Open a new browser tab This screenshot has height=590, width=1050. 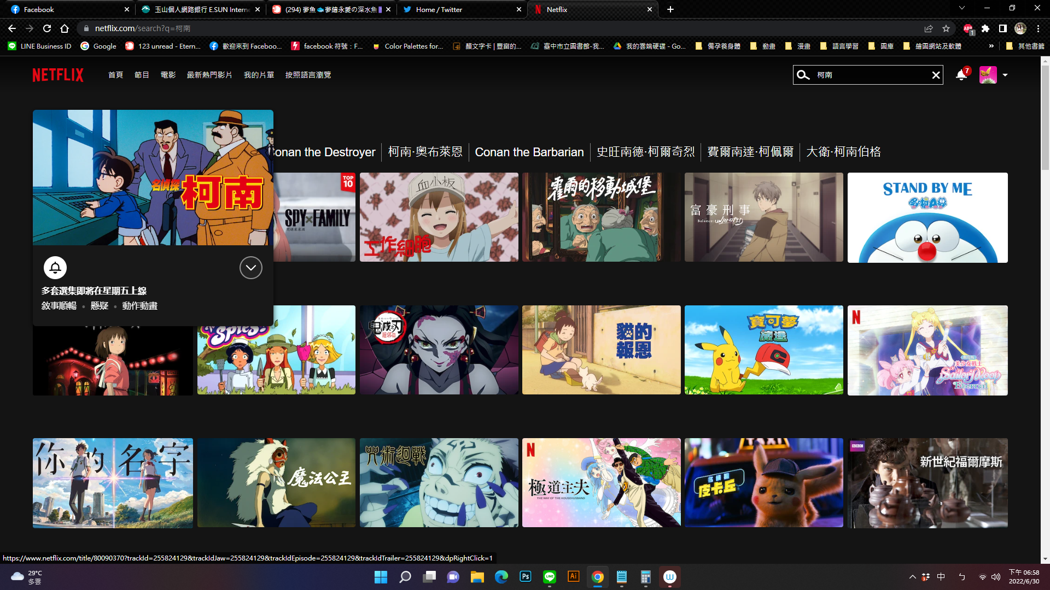point(670,9)
